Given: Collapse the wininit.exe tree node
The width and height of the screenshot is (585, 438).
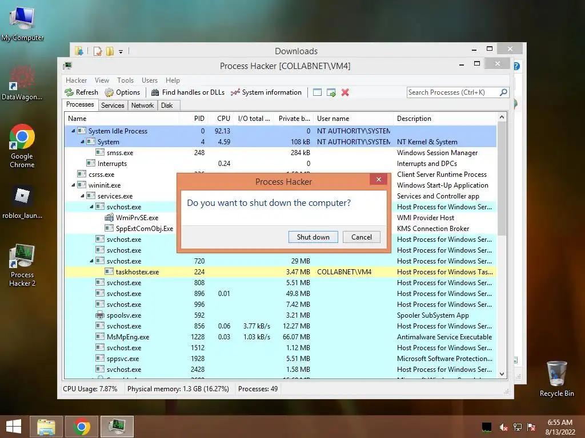Looking at the screenshot, I should 73,185.
